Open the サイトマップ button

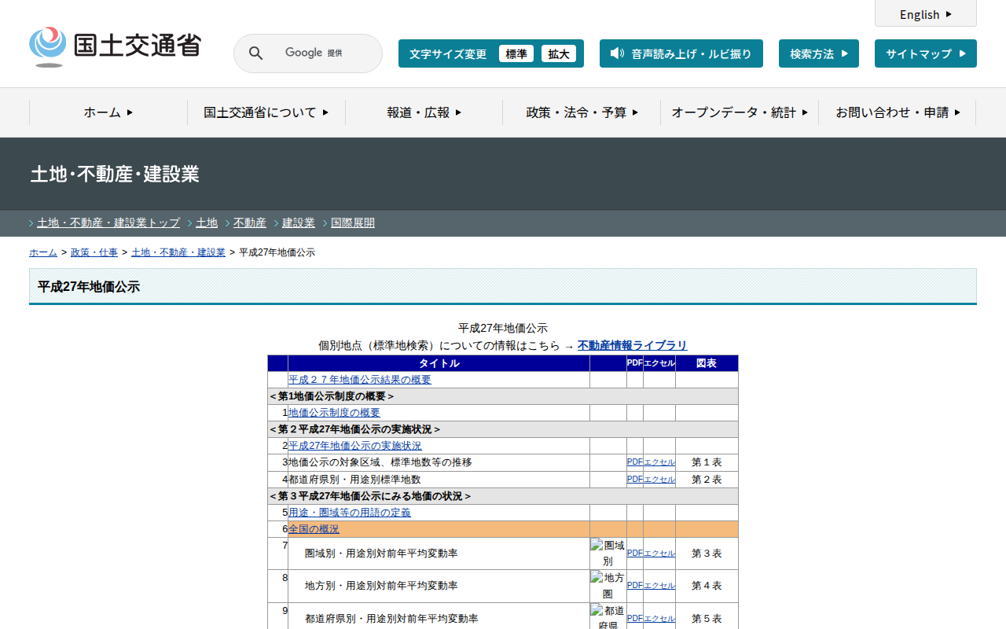[x=925, y=53]
